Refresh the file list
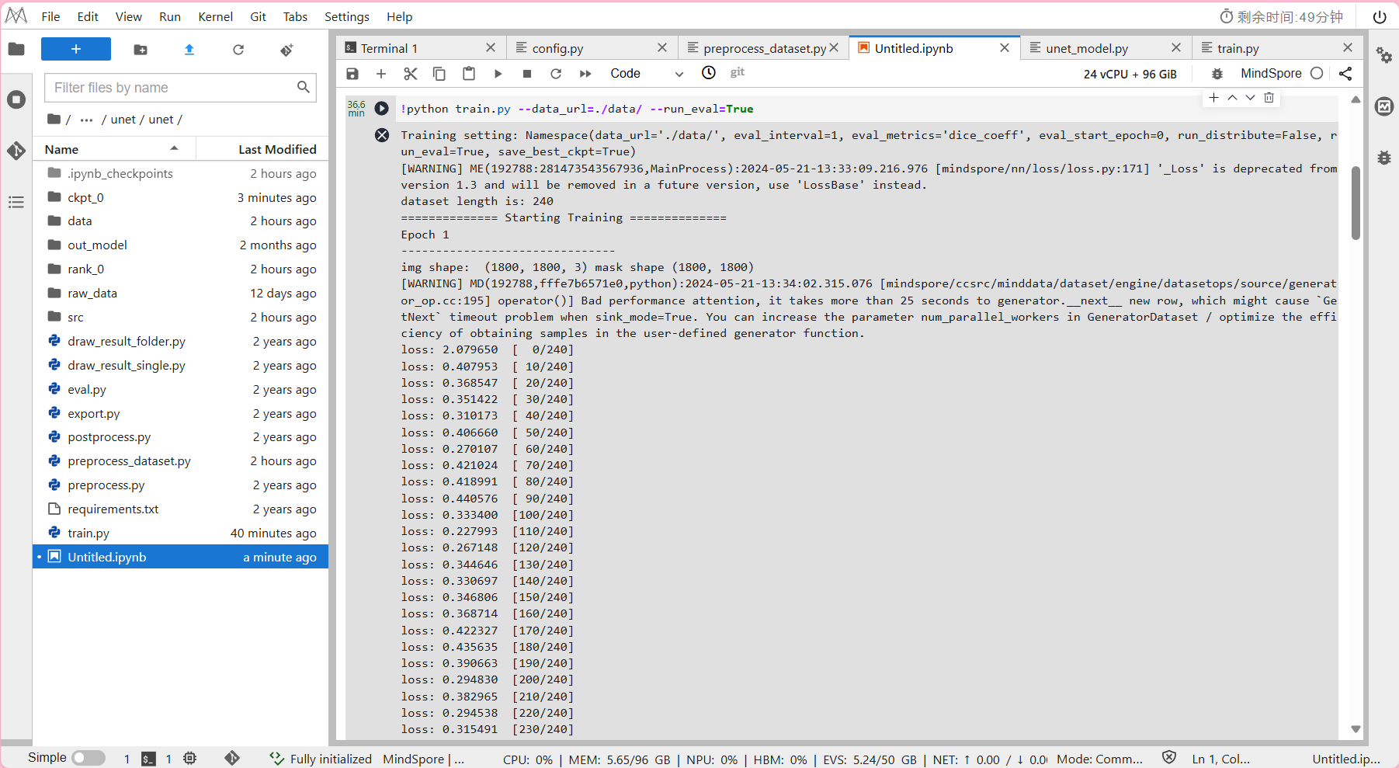 tap(238, 50)
